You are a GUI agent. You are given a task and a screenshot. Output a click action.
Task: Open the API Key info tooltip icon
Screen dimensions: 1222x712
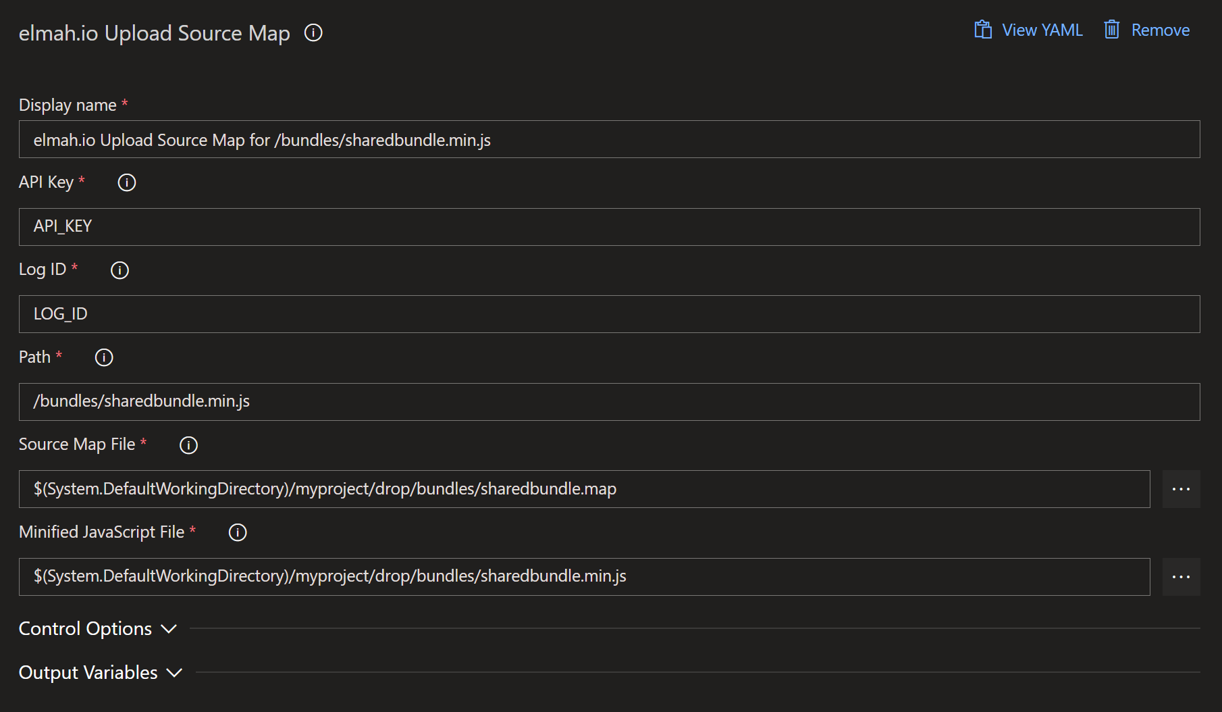pyautogui.click(x=127, y=182)
